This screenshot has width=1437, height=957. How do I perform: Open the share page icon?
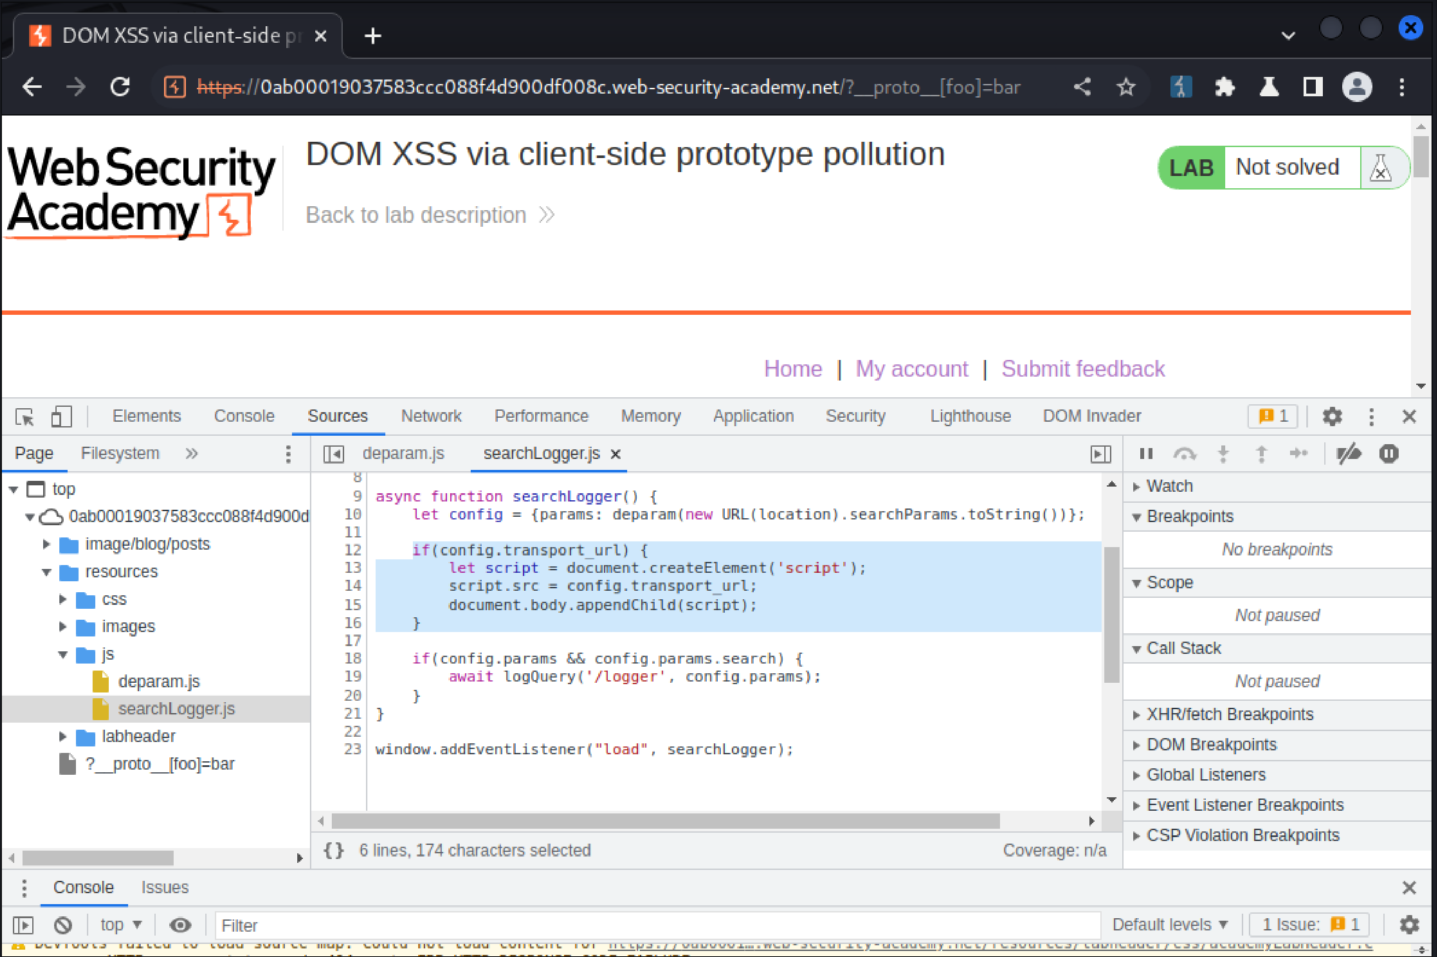pyautogui.click(x=1082, y=87)
